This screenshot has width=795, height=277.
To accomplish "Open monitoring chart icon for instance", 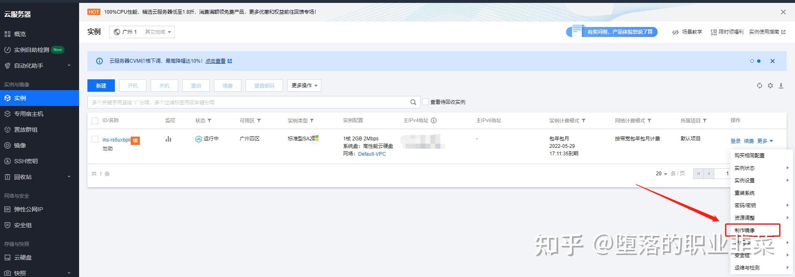I will pyautogui.click(x=168, y=139).
